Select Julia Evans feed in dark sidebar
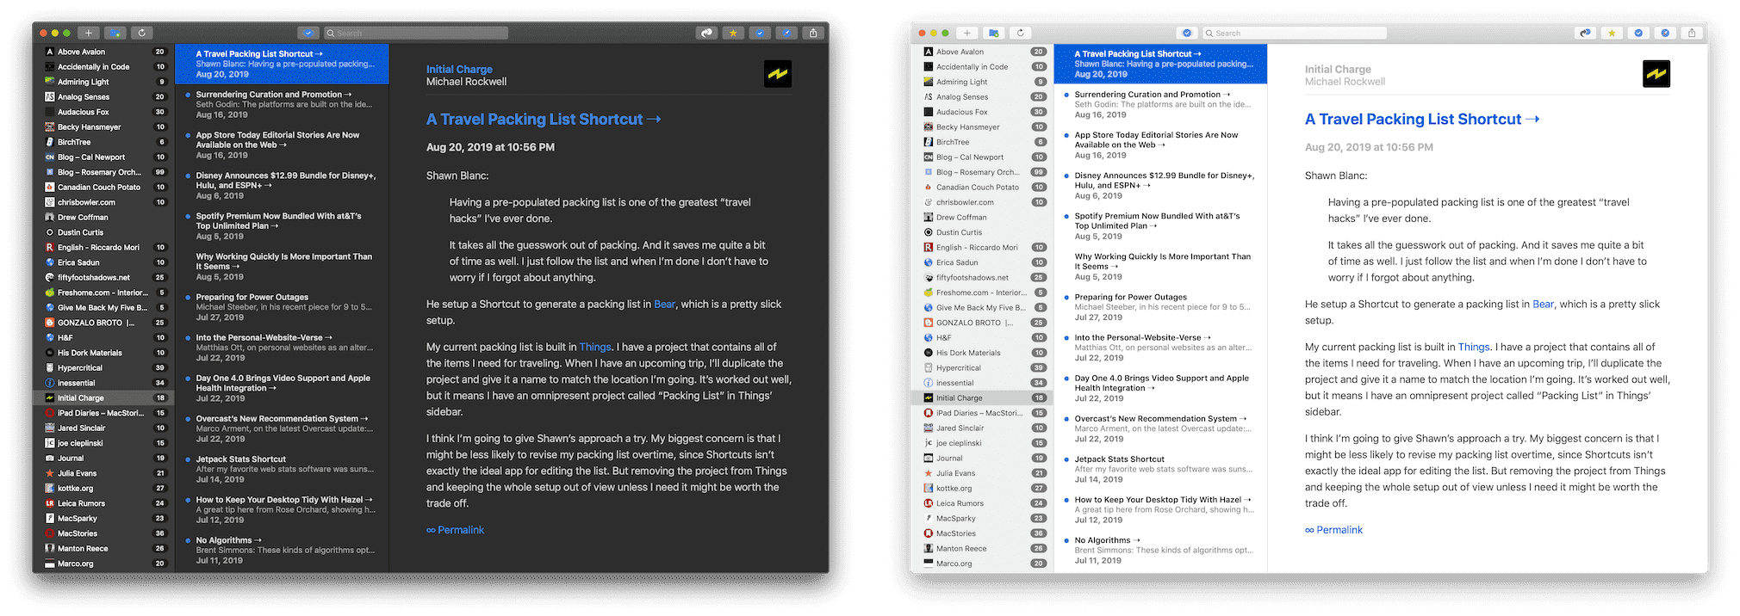This screenshot has width=1740, height=616. click(x=103, y=473)
